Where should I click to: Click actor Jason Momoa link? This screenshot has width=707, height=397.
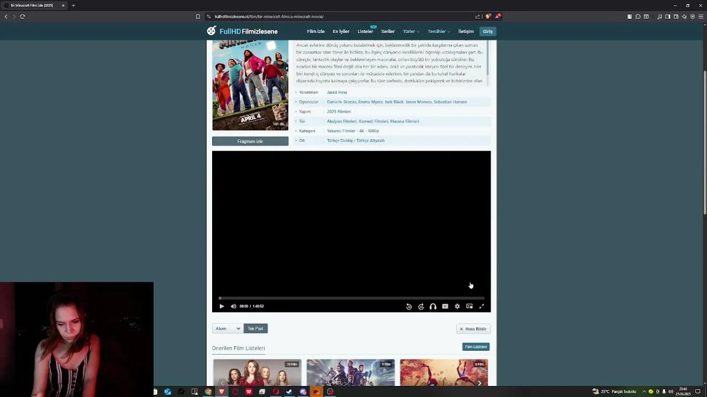pos(419,102)
